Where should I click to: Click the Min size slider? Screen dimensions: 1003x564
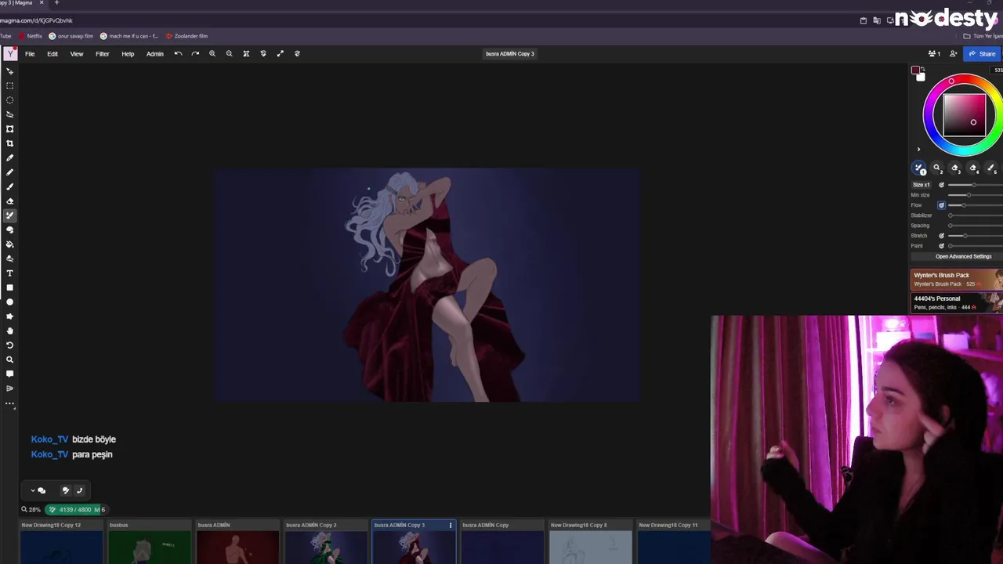[975, 195]
